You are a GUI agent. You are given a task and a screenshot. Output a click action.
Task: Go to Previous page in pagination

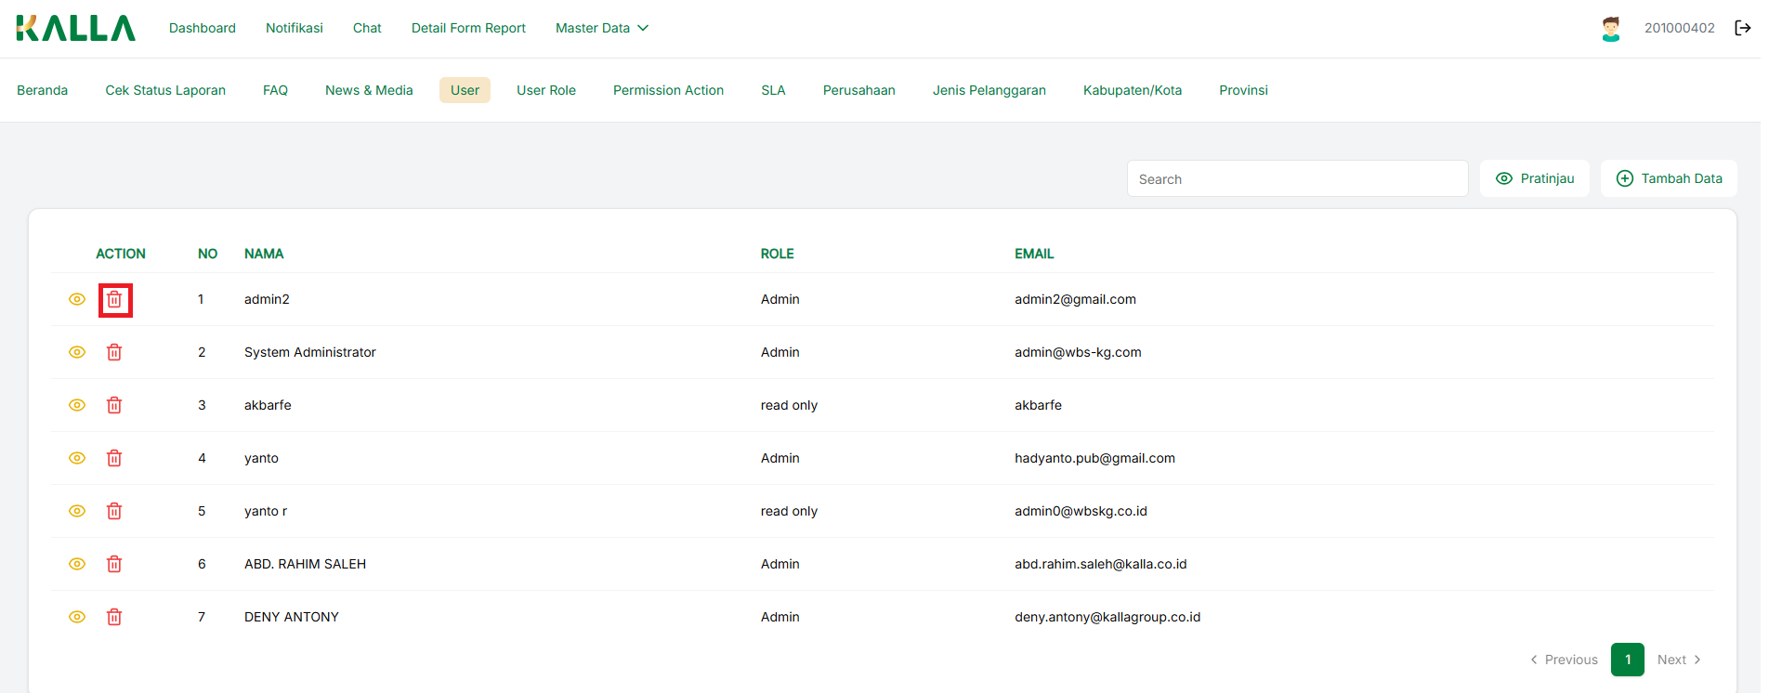point(1564,660)
